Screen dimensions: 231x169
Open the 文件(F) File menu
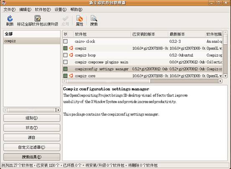point(10,10)
